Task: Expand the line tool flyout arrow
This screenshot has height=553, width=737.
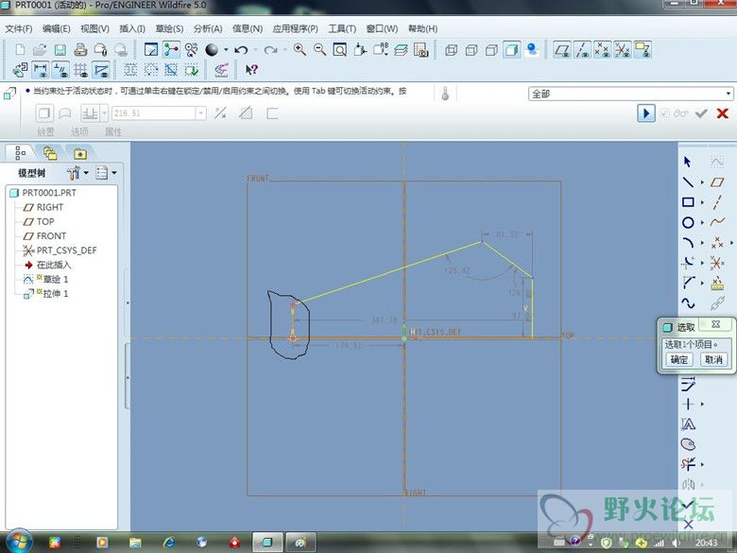Action: [702, 182]
